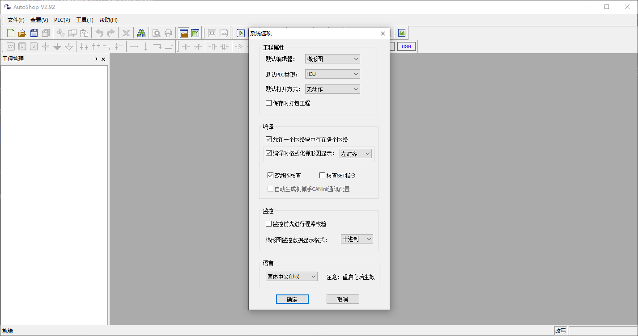The image size is (638, 336).
Task: Click the 取消 button
Action: tap(343, 299)
